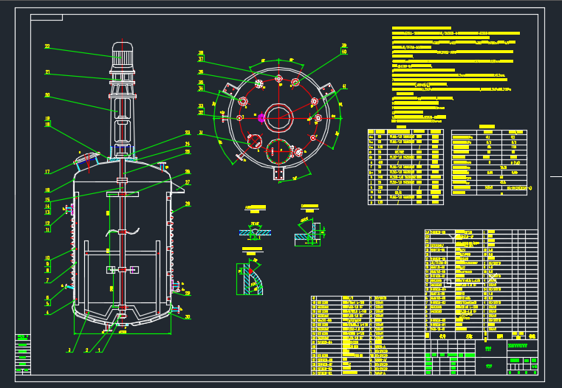The height and width of the screenshot is (388, 562).
Task: Pick the electric motor on the reactor drive
Action: pyautogui.click(x=122, y=55)
